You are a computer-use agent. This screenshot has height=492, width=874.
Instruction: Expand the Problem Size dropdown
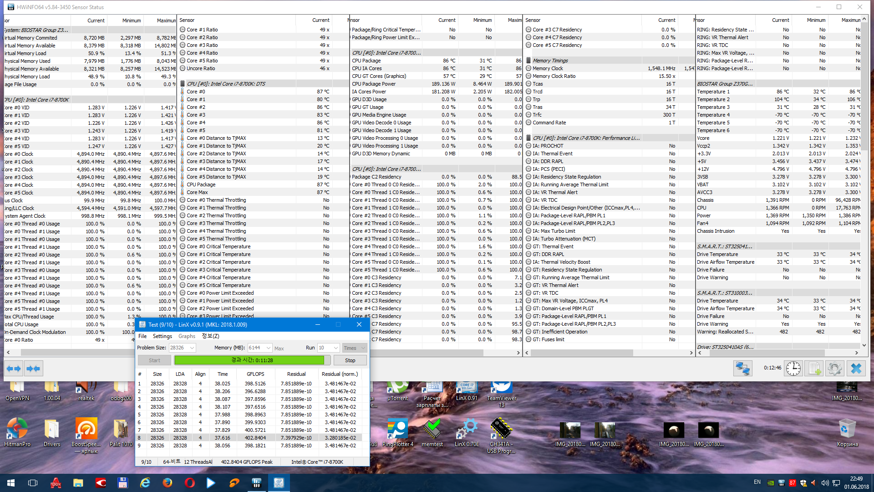point(192,348)
